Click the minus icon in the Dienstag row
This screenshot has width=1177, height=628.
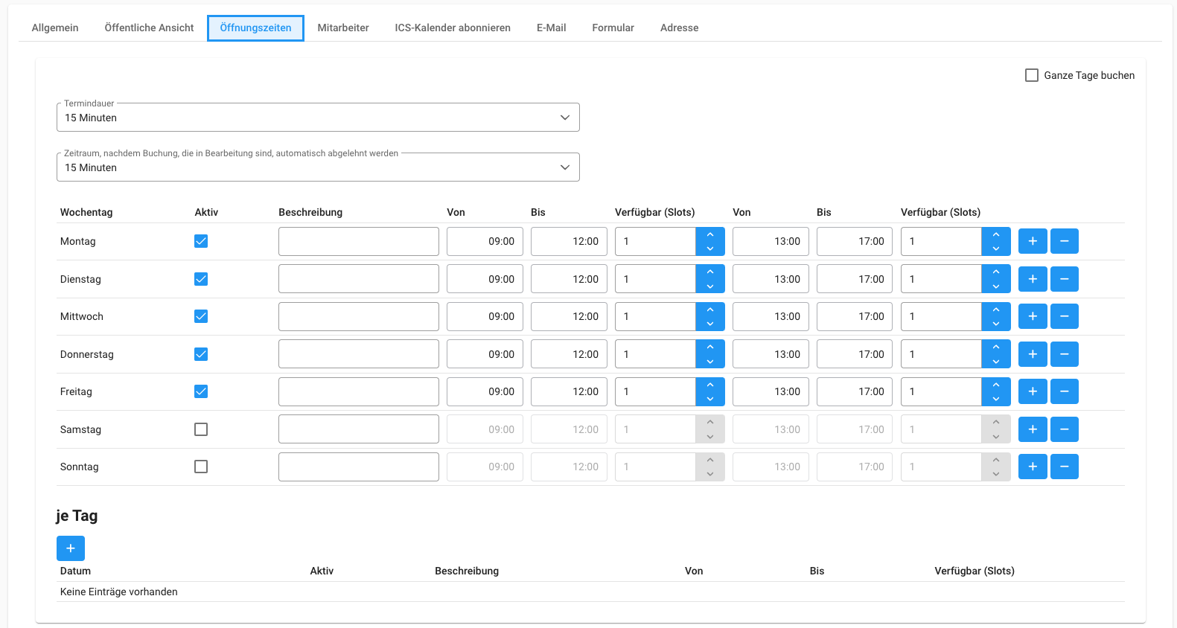point(1064,279)
